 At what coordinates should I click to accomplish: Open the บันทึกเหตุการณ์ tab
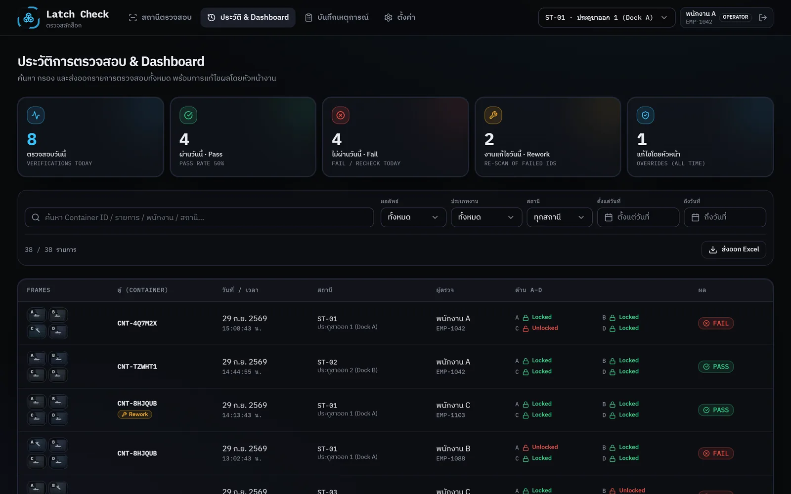(337, 18)
